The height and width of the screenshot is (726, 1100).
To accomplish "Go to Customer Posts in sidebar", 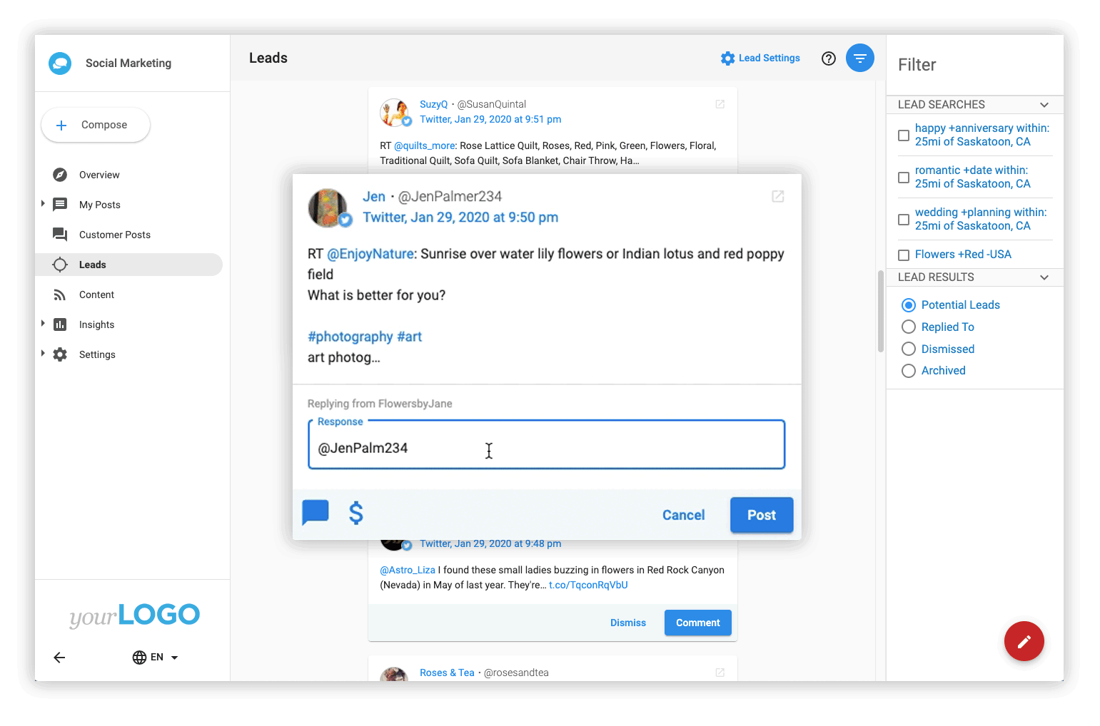I will click(x=114, y=235).
